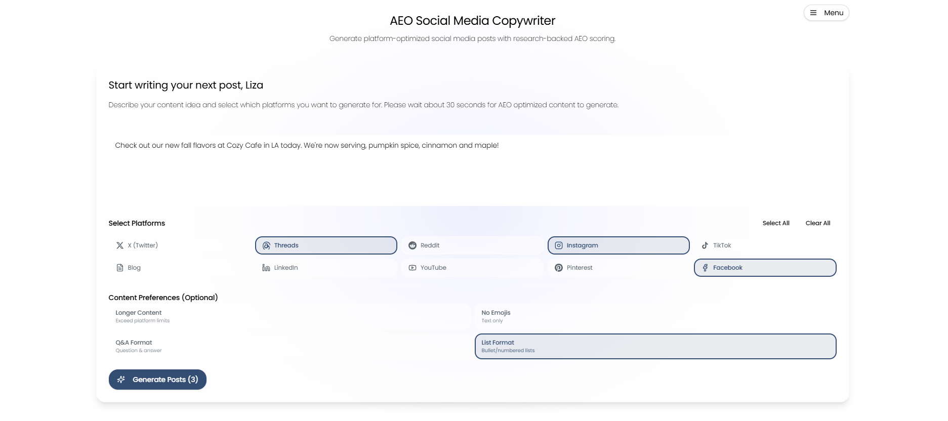The height and width of the screenshot is (421, 948).
Task: Click the Threads app icon
Action: pos(266,245)
